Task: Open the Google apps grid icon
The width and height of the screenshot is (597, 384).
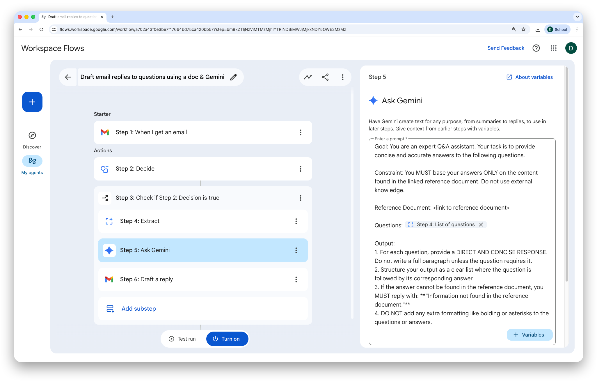Action: tap(553, 48)
